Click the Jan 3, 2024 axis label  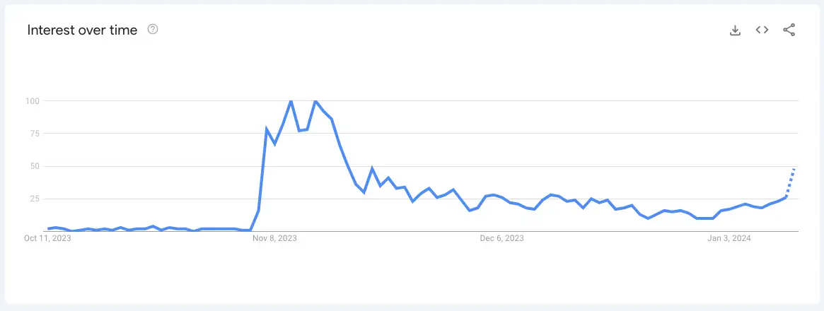coord(729,238)
